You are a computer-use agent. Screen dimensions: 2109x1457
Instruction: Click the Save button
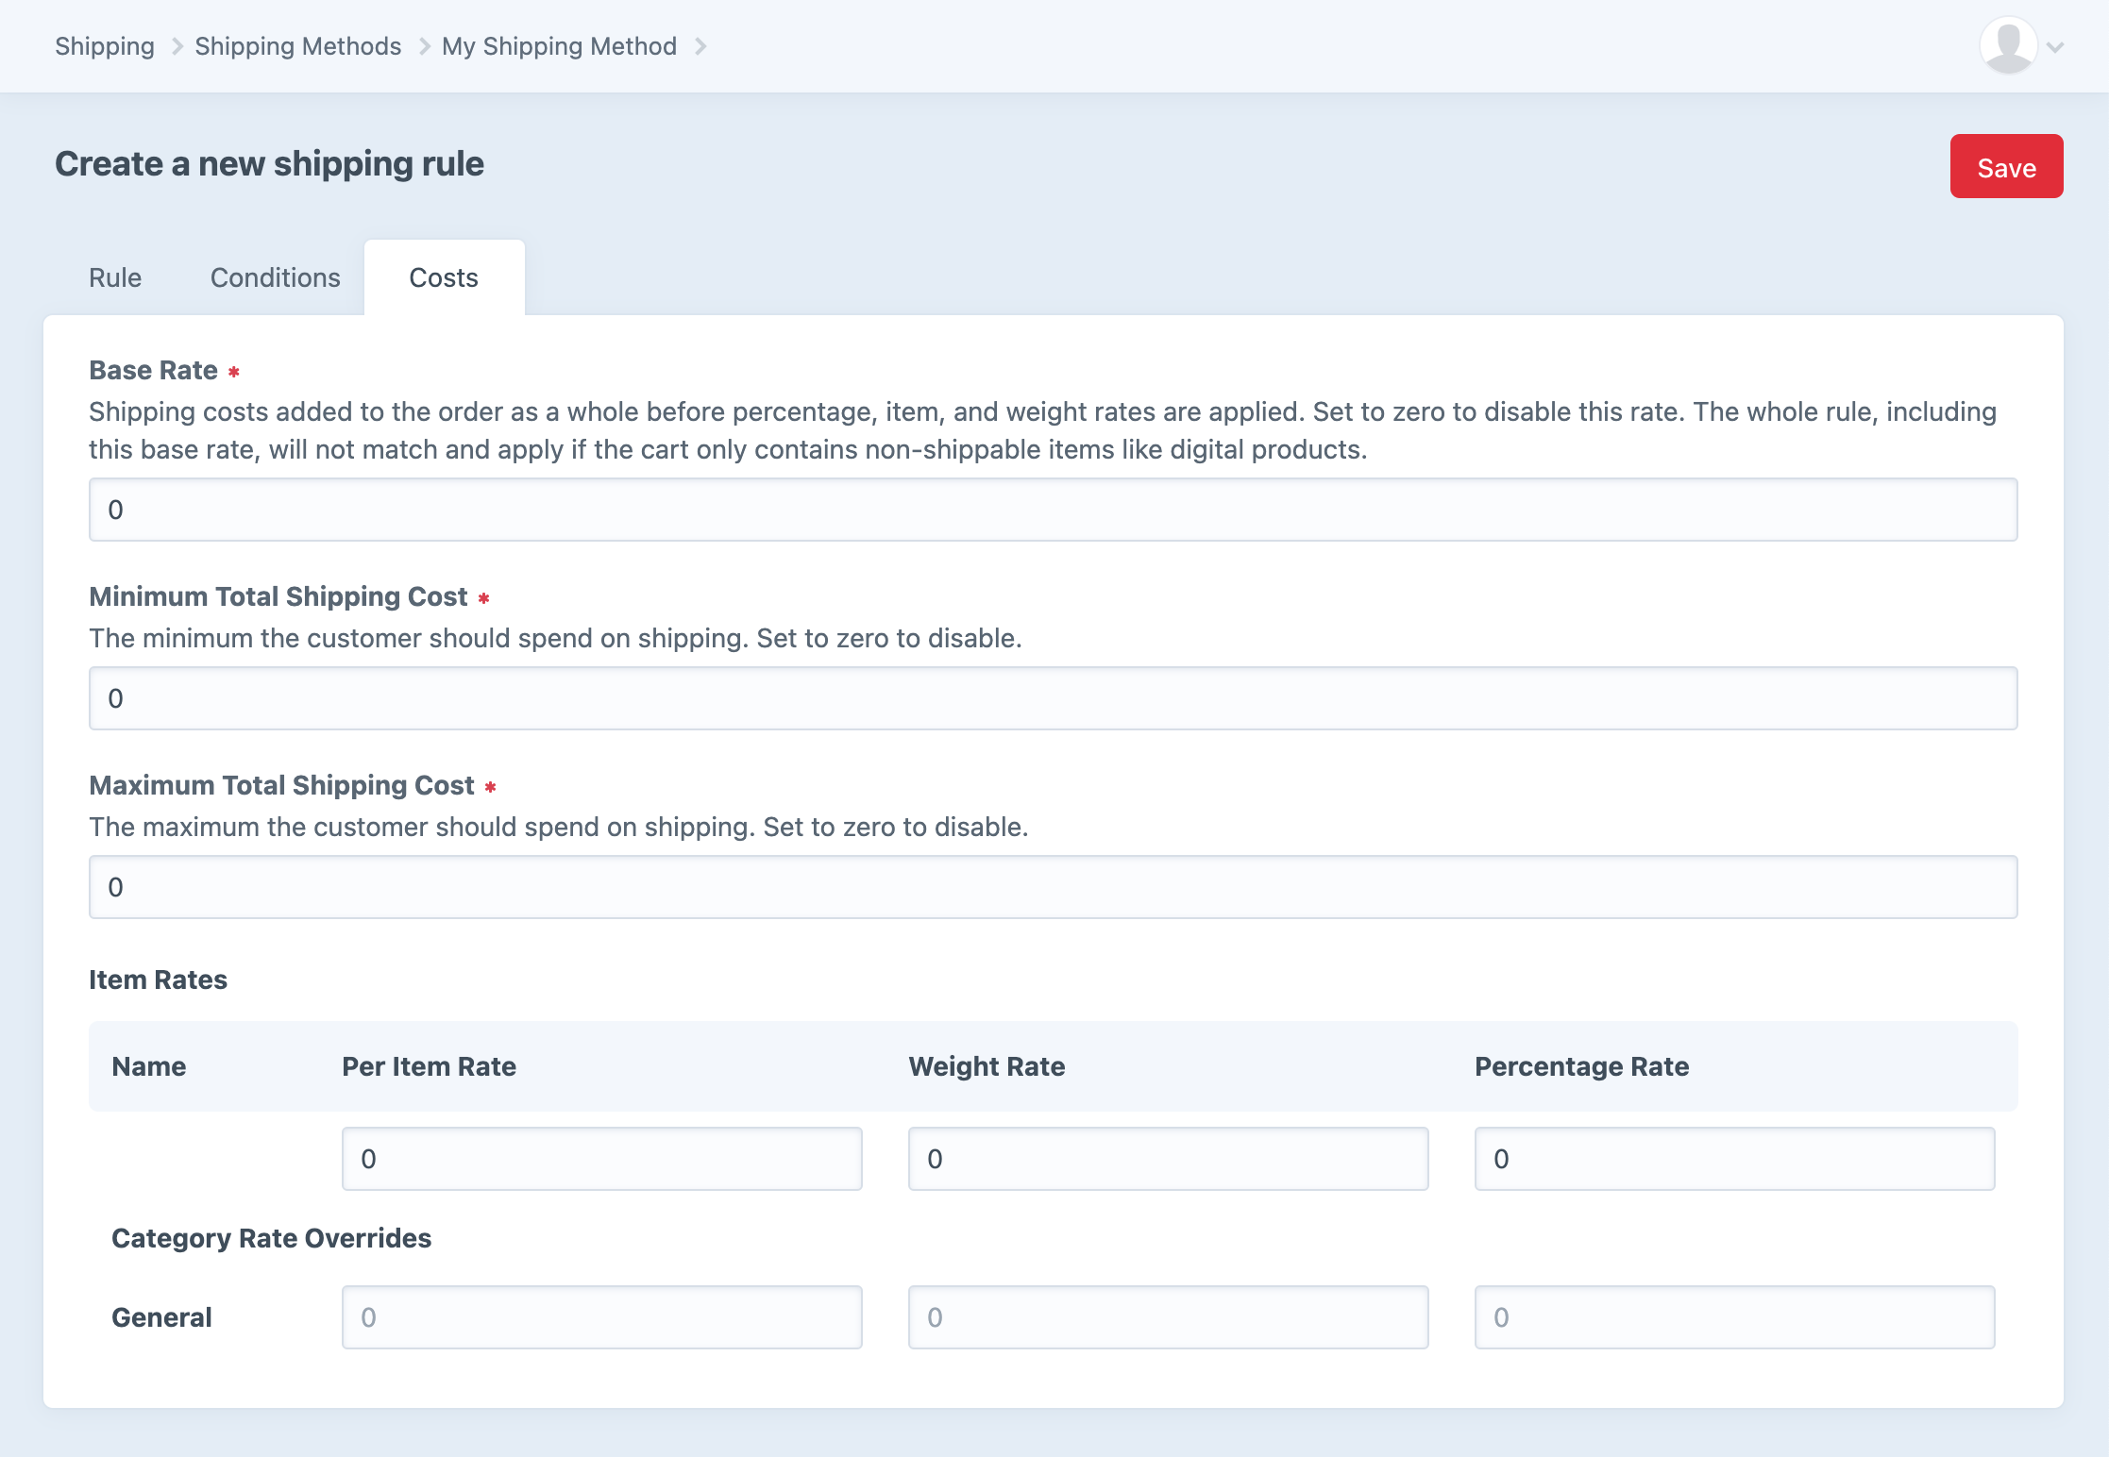coord(2006,165)
